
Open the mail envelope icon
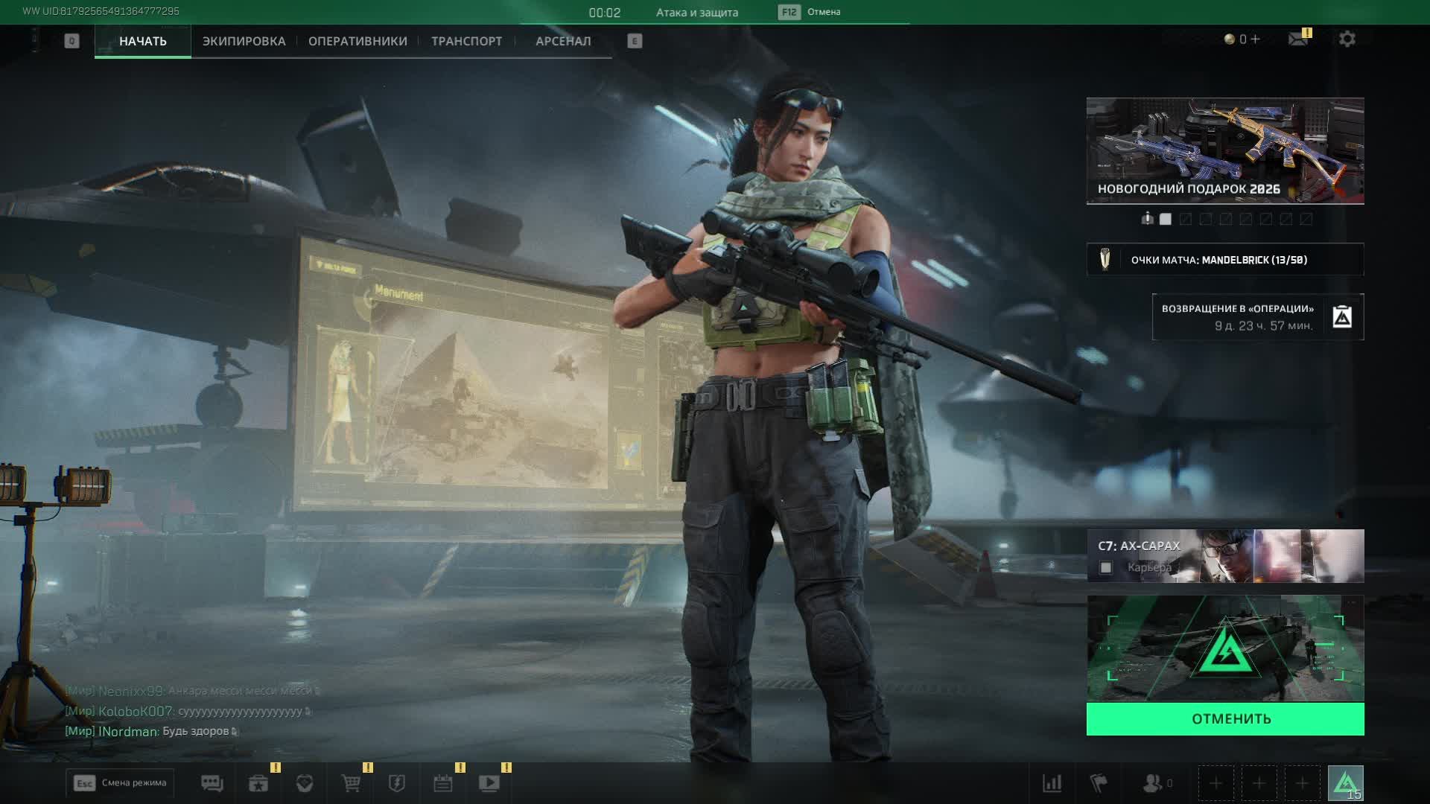[1298, 39]
